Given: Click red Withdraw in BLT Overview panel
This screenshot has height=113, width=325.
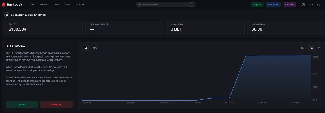Looking at the screenshot, I should 56,104.
